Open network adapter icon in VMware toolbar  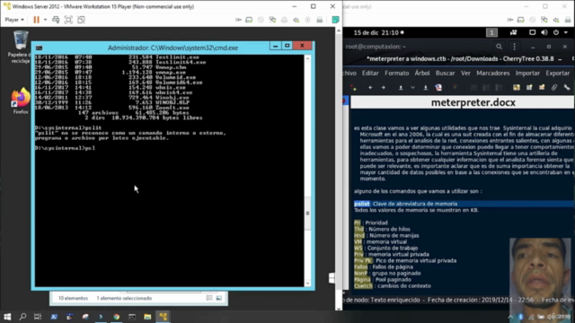(272, 20)
